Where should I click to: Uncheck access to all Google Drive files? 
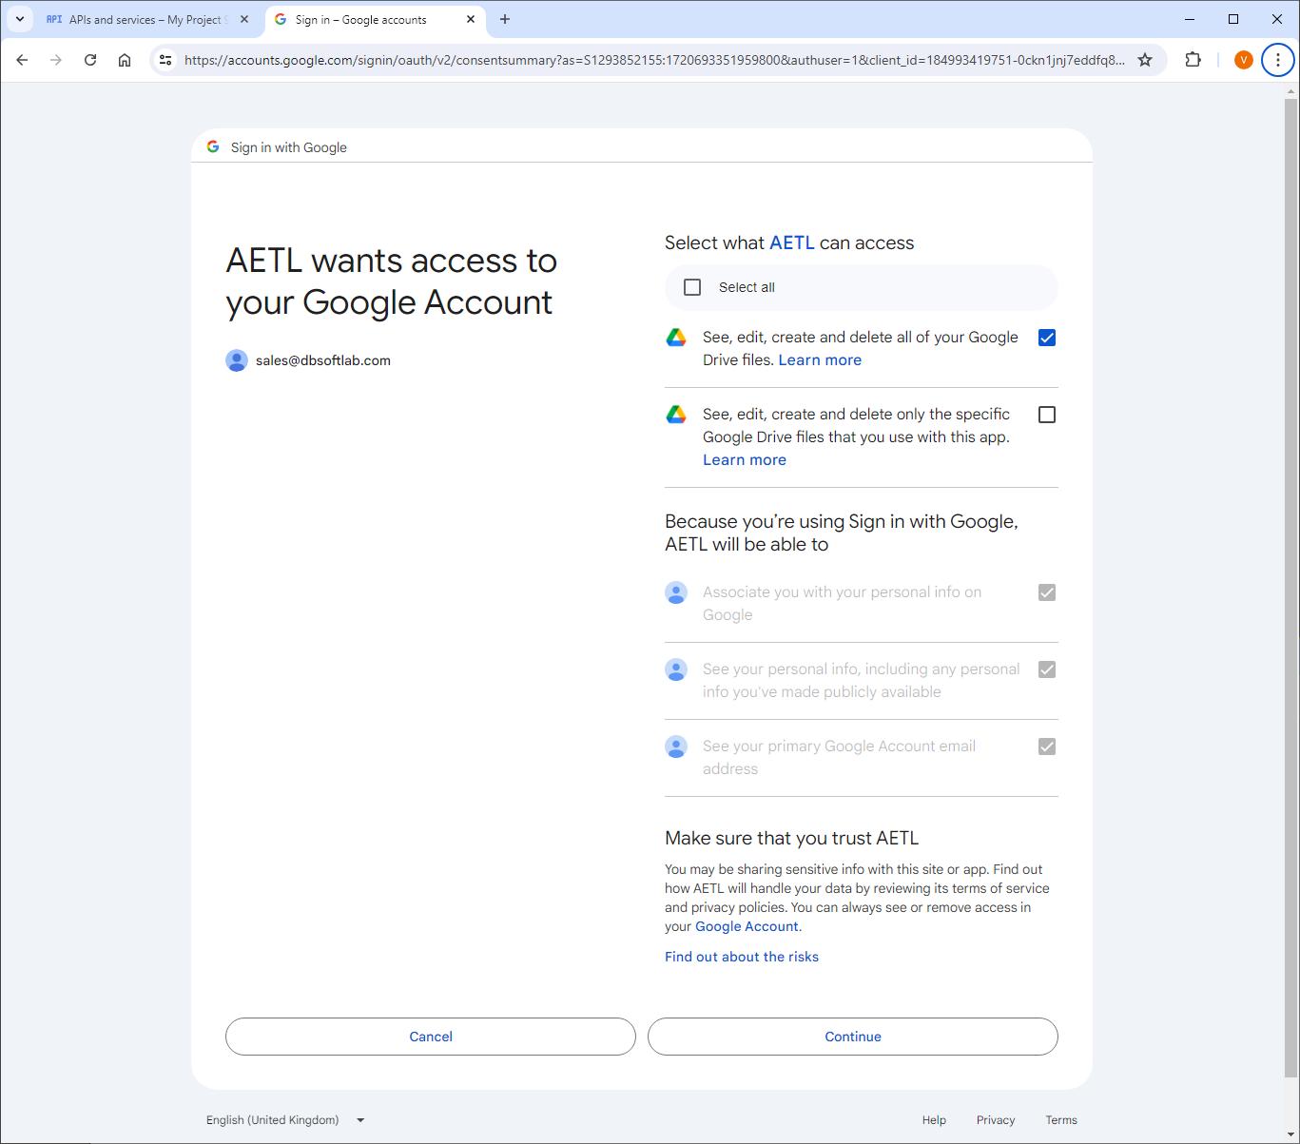pos(1047,338)
